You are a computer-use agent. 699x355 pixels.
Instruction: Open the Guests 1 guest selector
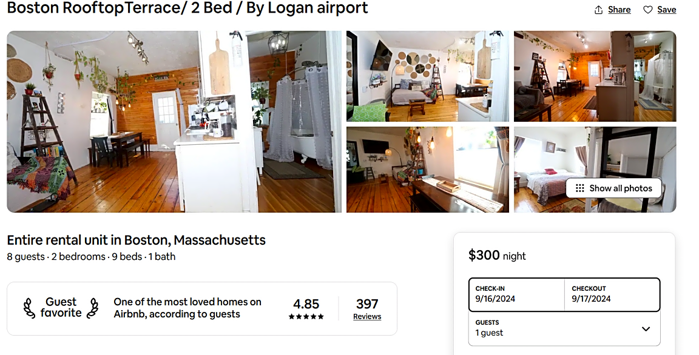point(564,328)
